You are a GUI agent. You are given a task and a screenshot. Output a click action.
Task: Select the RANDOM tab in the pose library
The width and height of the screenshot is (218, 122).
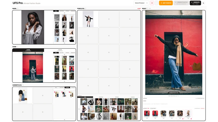click(x=133, y=97)
